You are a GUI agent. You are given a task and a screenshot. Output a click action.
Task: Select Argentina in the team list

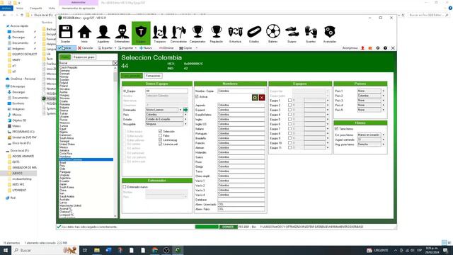[64, 178]
